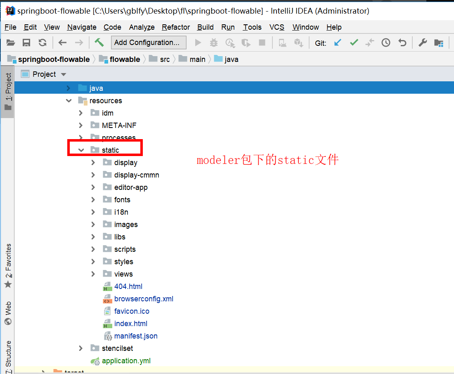The image size is (454, 374).
Task: Expand the views folder
Action: (93, 274)
